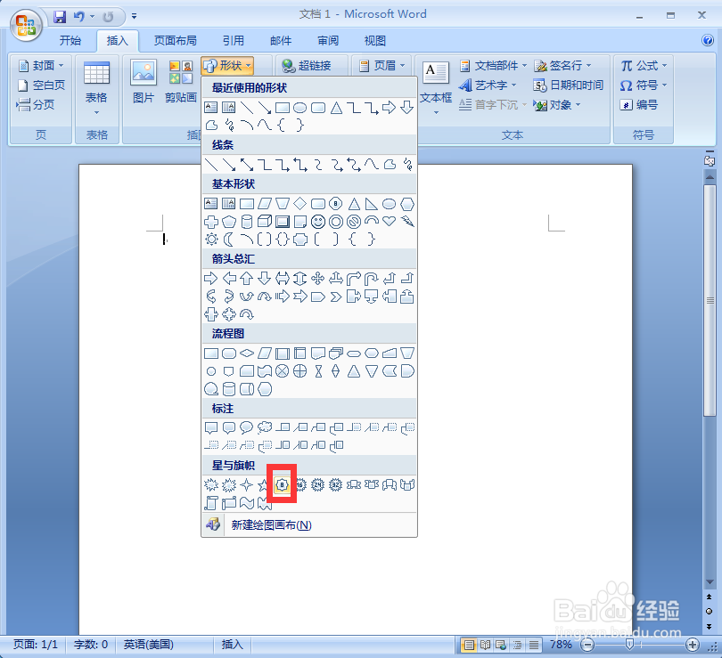Viewport: 722px width, 658px height.
Task: Choose the smiley face basic shape
Action: click(317, 222)
